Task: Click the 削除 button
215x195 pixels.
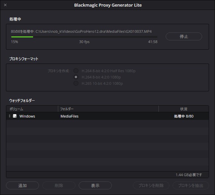Action: pos(59,185)
